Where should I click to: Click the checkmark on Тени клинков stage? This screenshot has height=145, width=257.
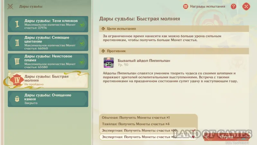(x=82, y=24)
